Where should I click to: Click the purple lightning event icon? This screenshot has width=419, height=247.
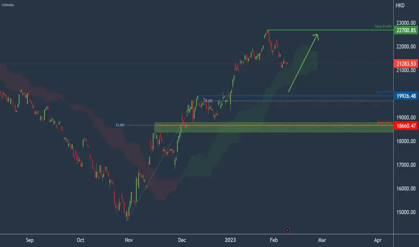287,230
